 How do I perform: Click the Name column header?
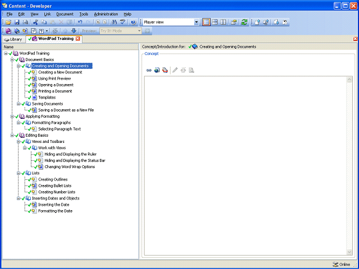71,47
